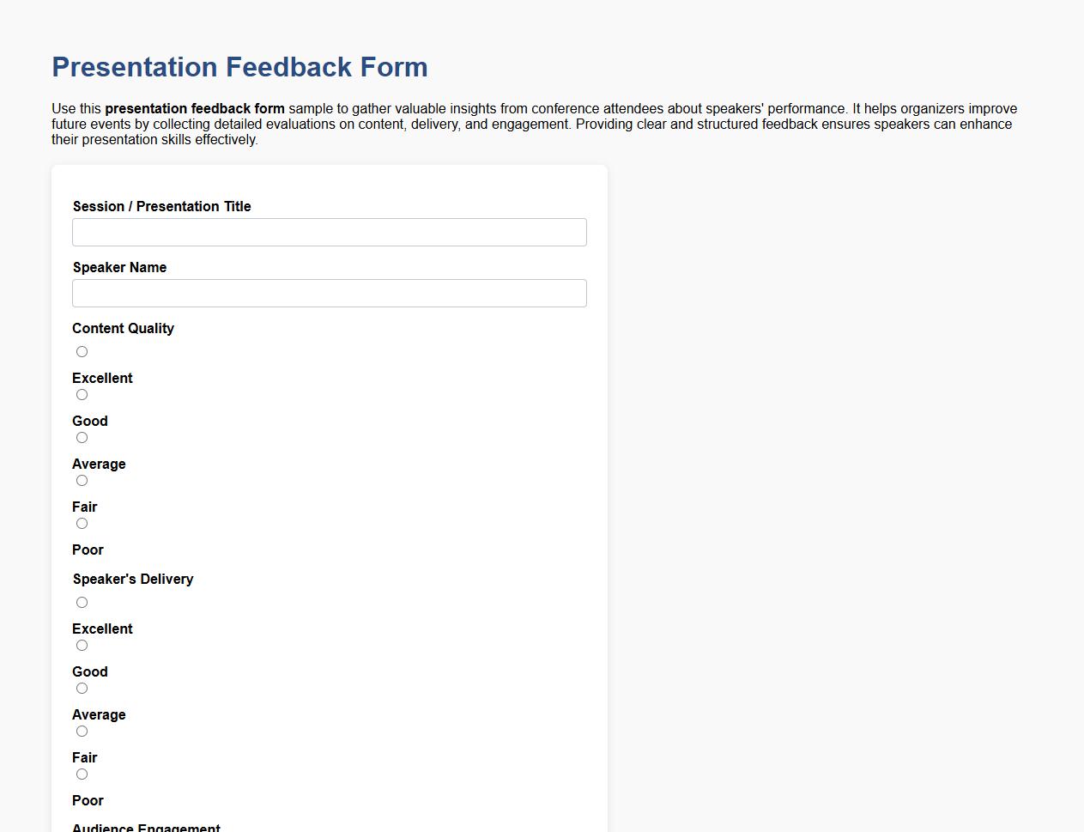The width and height of the screenshot is (1084, 832).
Task: Click the Session / Presentation Title field
Action: click(x=329, y=232)
